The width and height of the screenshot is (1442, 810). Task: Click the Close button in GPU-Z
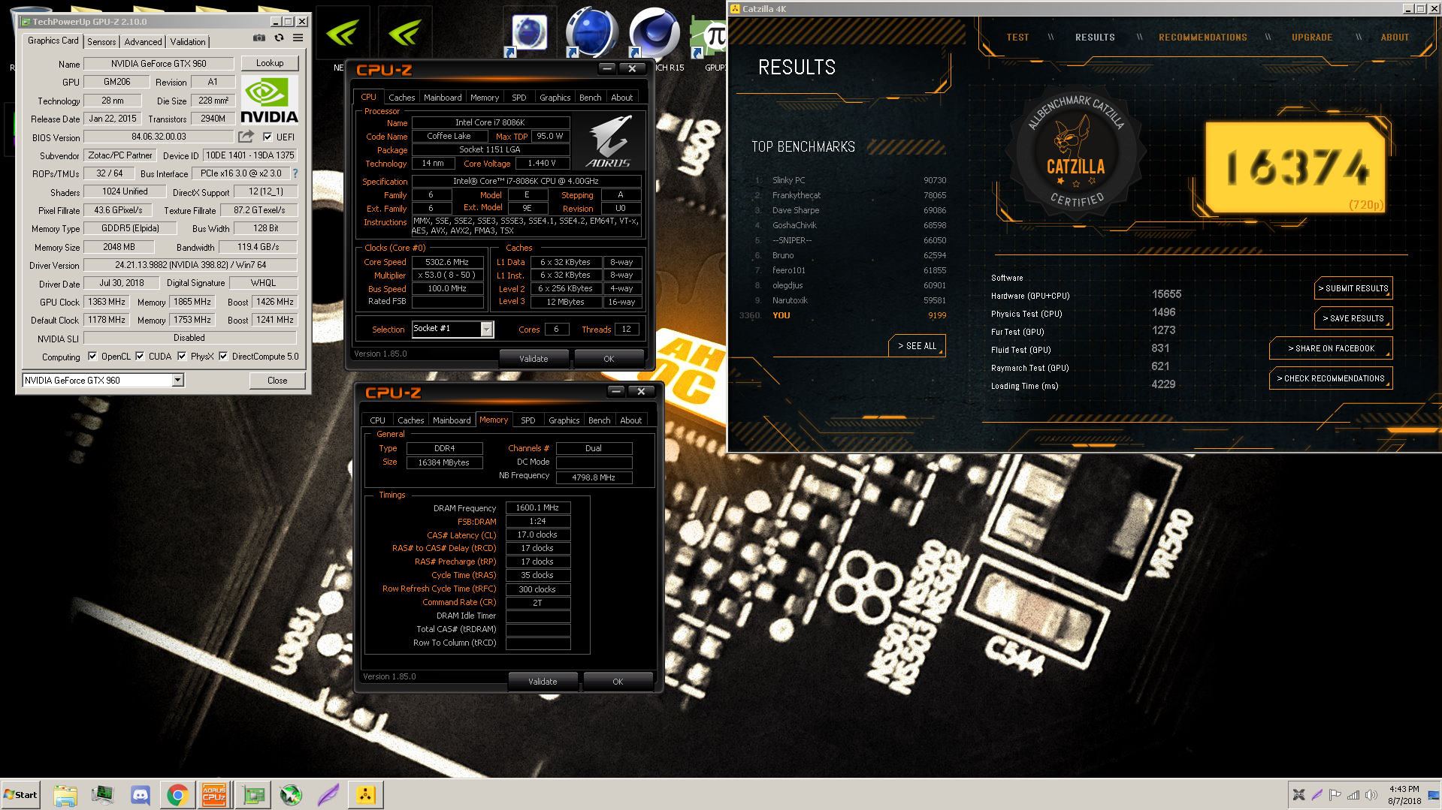(277, 381)
